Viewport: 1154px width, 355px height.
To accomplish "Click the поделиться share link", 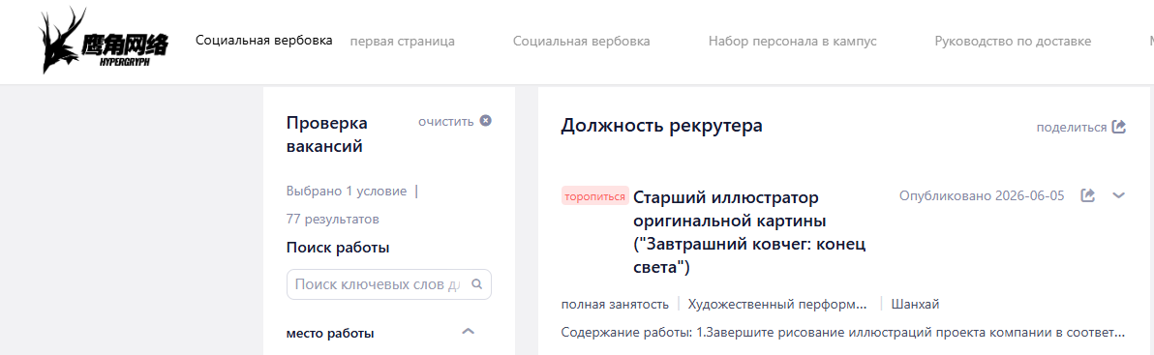I will 1072,127.
